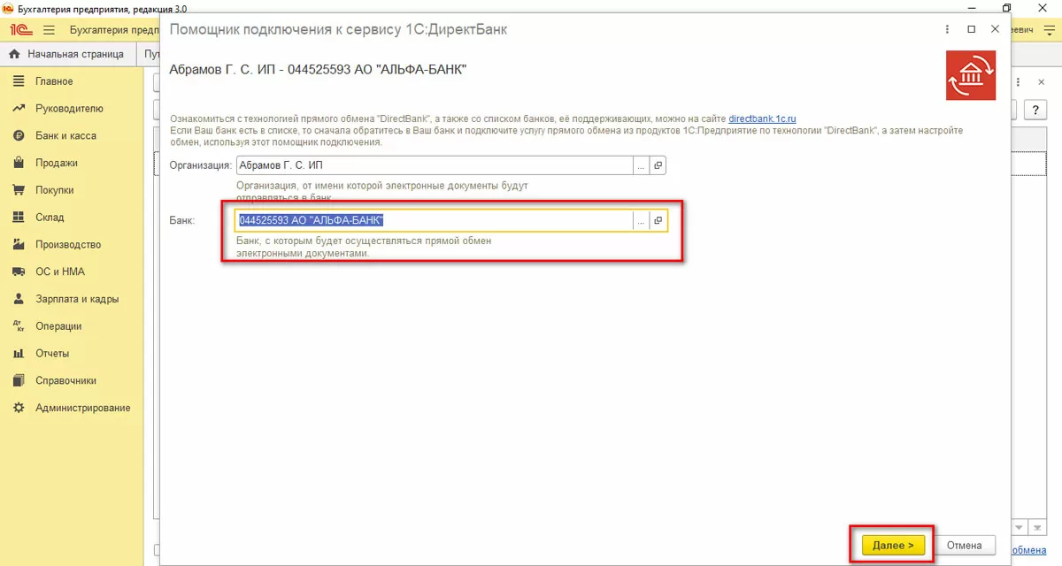Screen dimensions: 1062x566
Task: Open the service settings dropdown icon in header
Action: (1048, 30)
